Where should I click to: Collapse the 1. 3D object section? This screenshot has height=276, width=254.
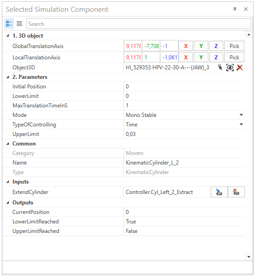coord(8,36)
